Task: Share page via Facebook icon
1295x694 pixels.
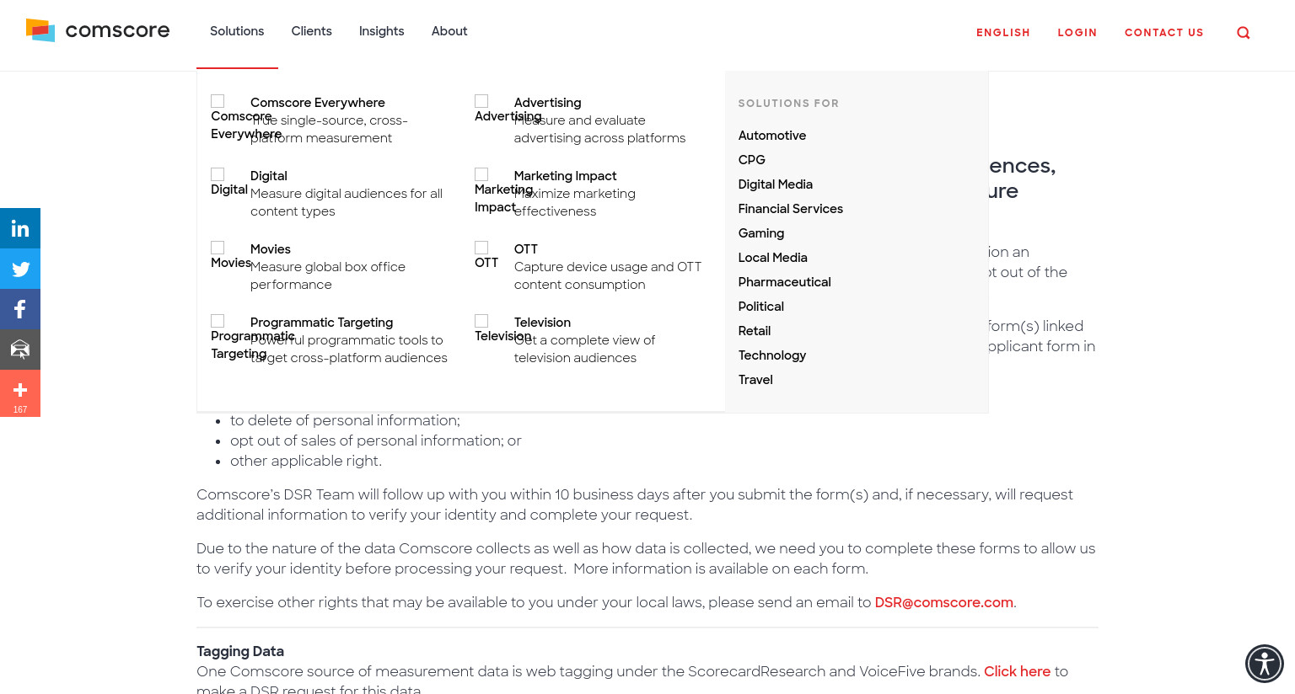Action: [20, 309]
